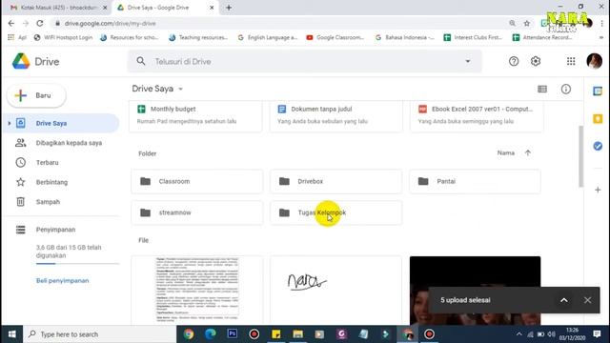Image resolution: width=610 pixels, height=343 pixels.
Task: Select the Classroom folder
Action: (197, 181)
